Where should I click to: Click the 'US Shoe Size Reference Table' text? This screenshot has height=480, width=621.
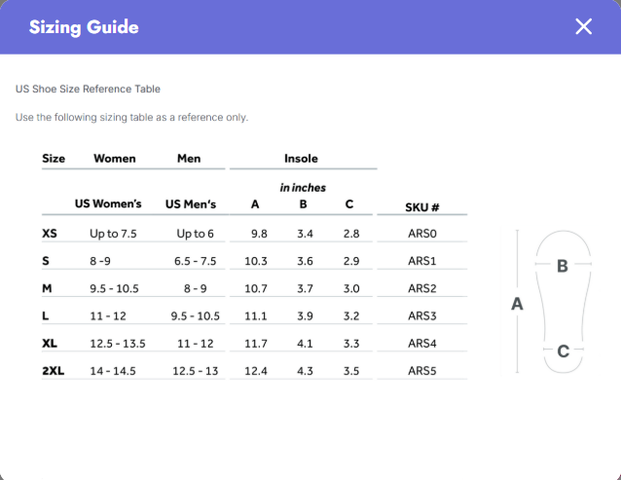pyautogui.click(x=88, y=90)
